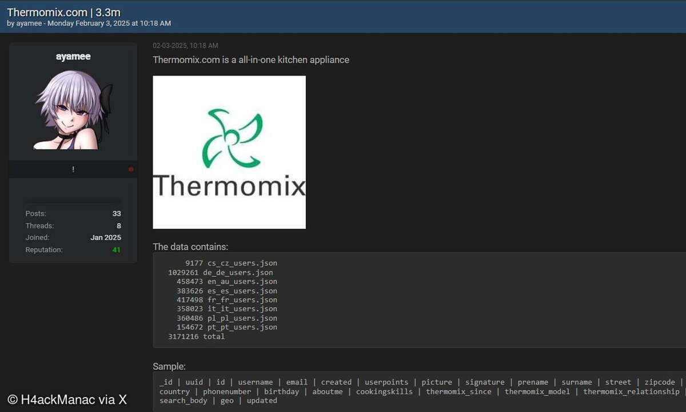Click the Reputation value 41

click(x=117, y=250)
